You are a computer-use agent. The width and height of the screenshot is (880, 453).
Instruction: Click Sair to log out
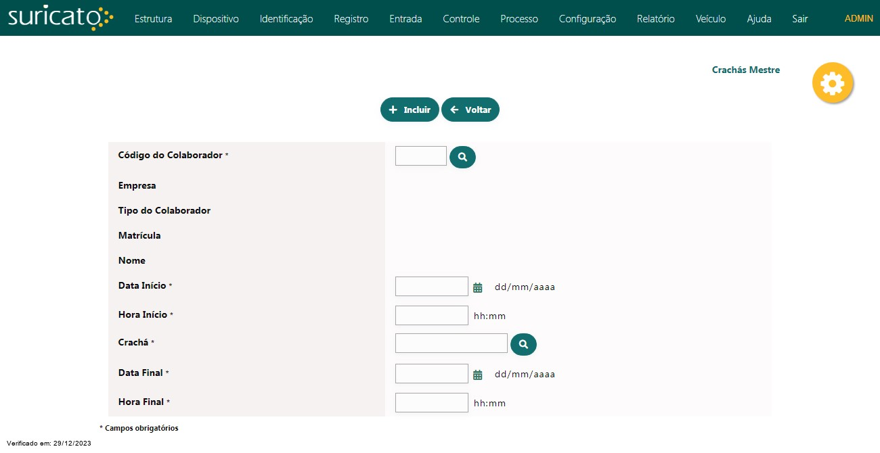click(x=799, y=19)
